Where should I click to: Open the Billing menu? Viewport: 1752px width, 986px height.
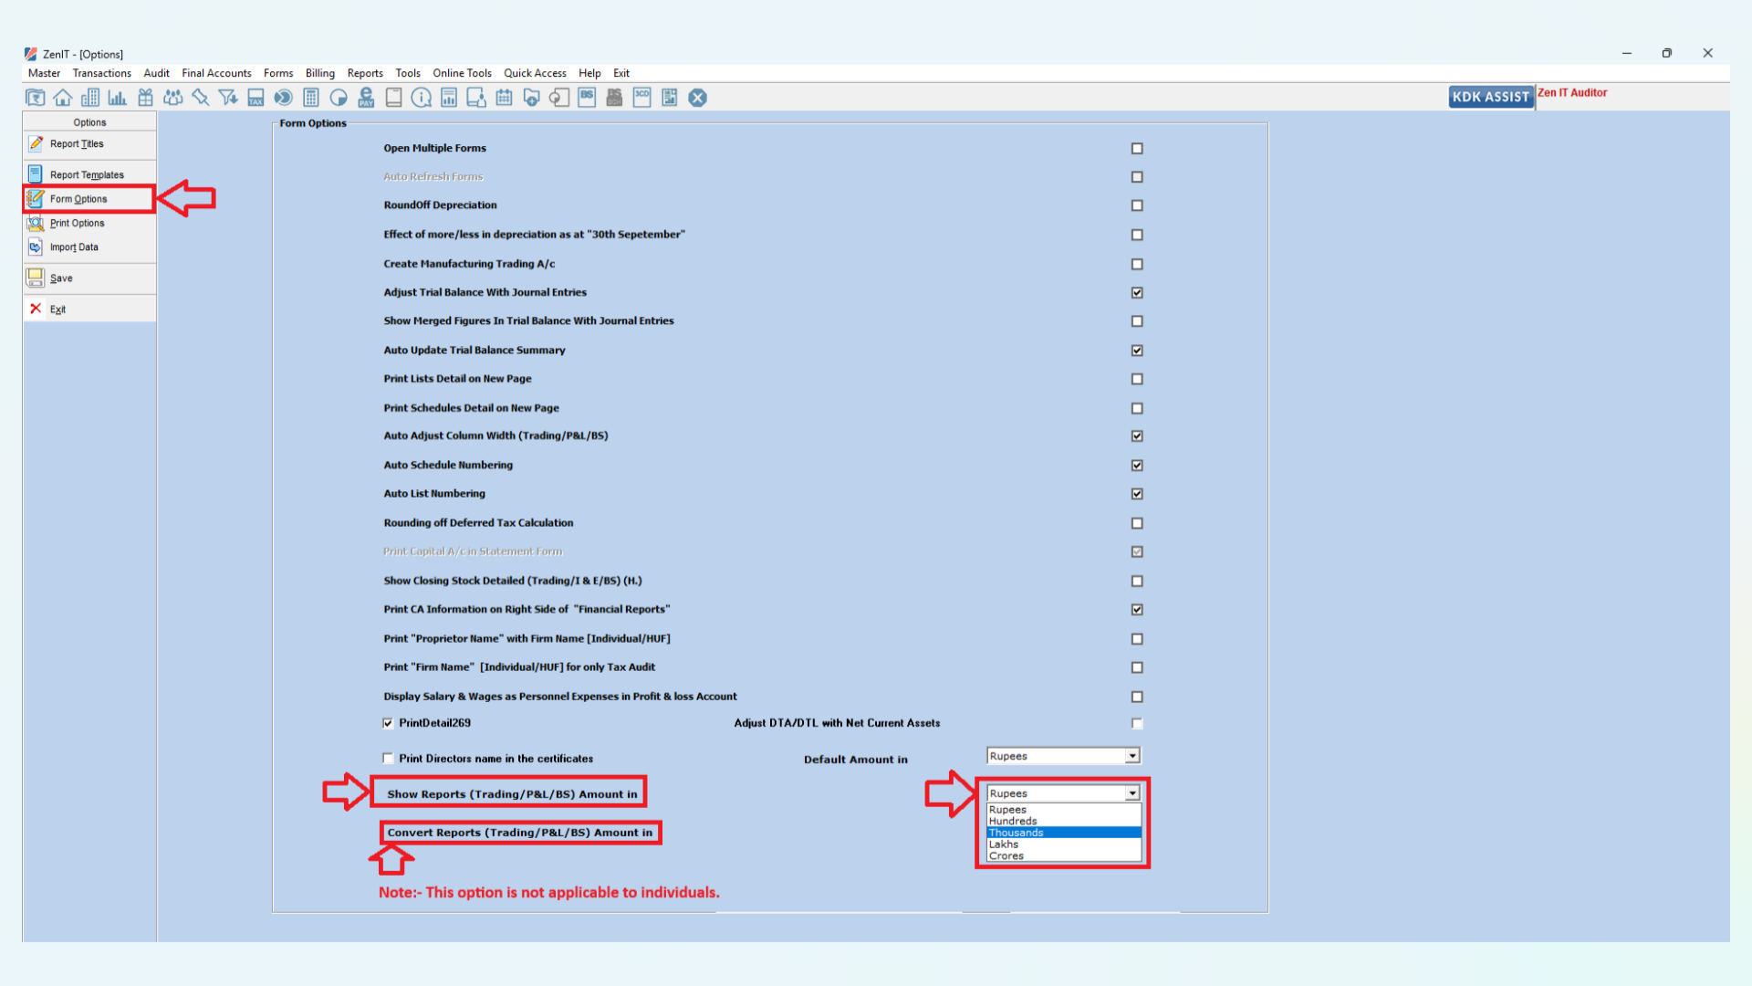(x=320, y=73)
